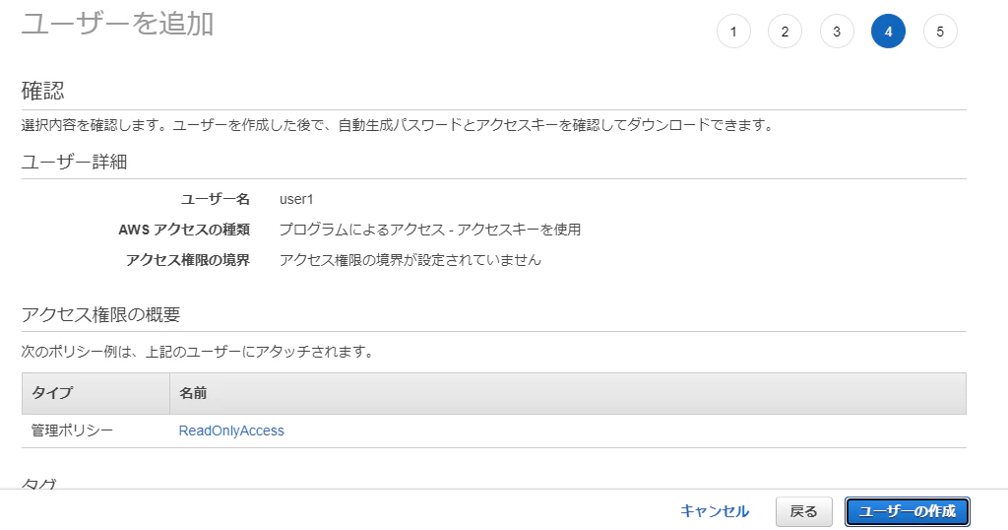Image resolution: width=1008 pixels, height=530 pixels.
Task: Open the ReadOnlyAccess policy link
Action: click(x=231, y=431)
